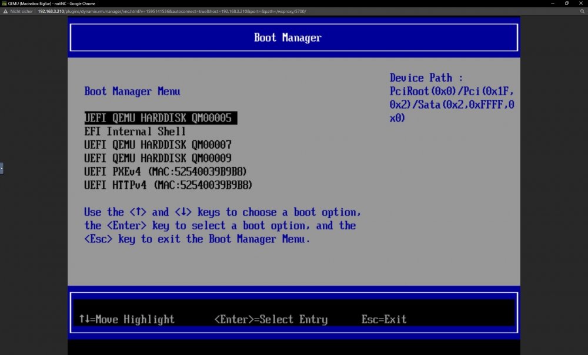This screenshot has height=355, width=588.
Task: Click the Boot Manager Menu heading
Action: click(x=132, y=92)
